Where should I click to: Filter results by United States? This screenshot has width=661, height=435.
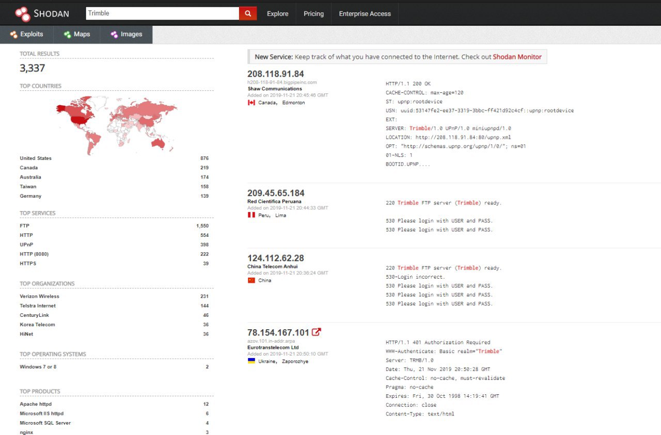36,158
